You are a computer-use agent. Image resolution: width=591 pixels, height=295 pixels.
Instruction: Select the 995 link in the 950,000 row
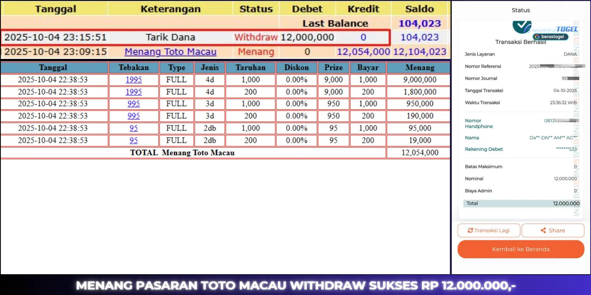pos(134,104)
